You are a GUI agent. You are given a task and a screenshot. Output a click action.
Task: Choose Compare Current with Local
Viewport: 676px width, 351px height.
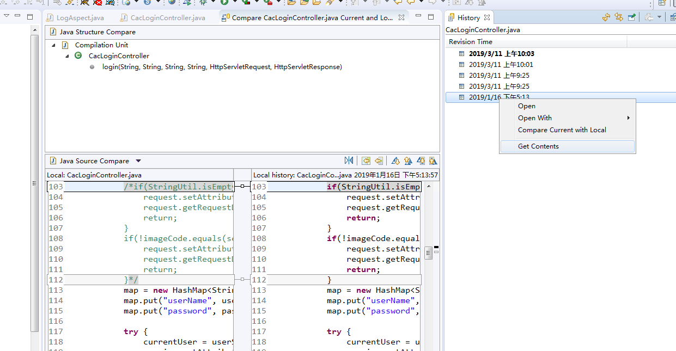coord(568,130)
